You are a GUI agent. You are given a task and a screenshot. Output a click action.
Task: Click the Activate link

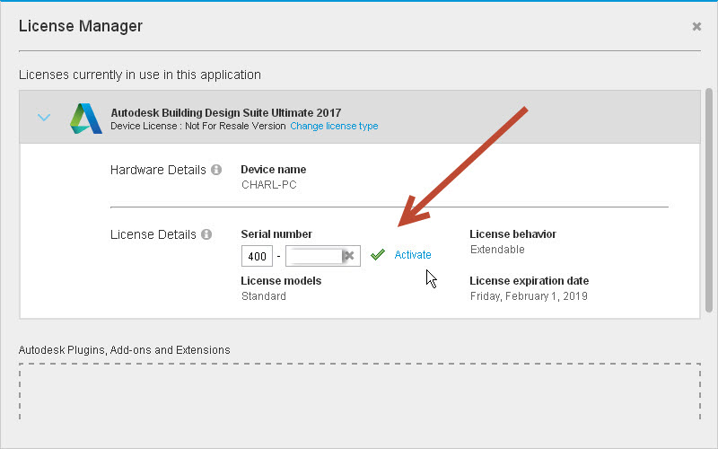click(413, 255)
